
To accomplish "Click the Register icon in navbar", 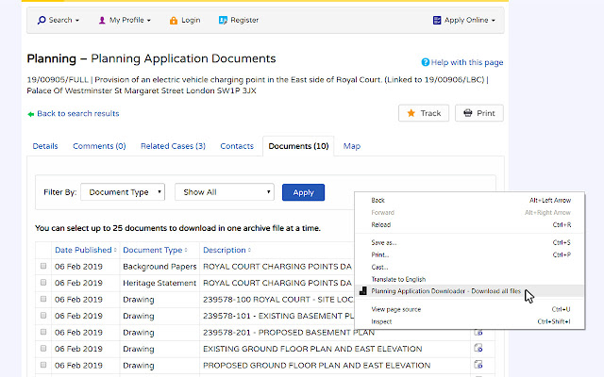I will coord(223,20).
